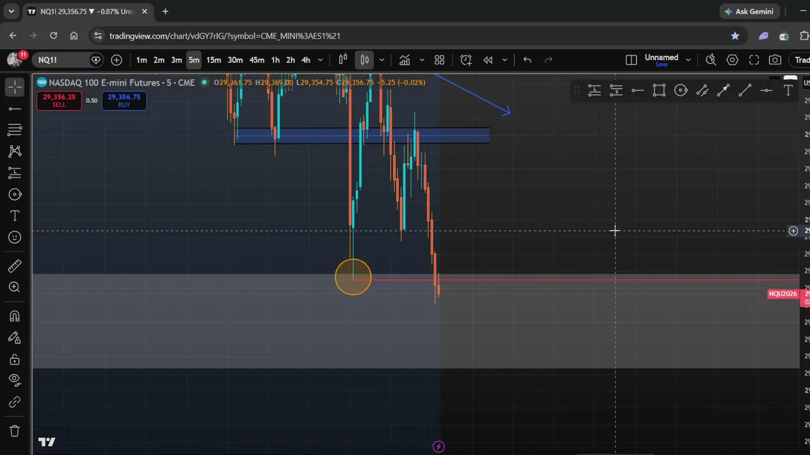Image resolution: width=810 pixels, height=455 pixels.
Task: Select long position tool in favorites toolbar
Action: (x=594, y=90)
